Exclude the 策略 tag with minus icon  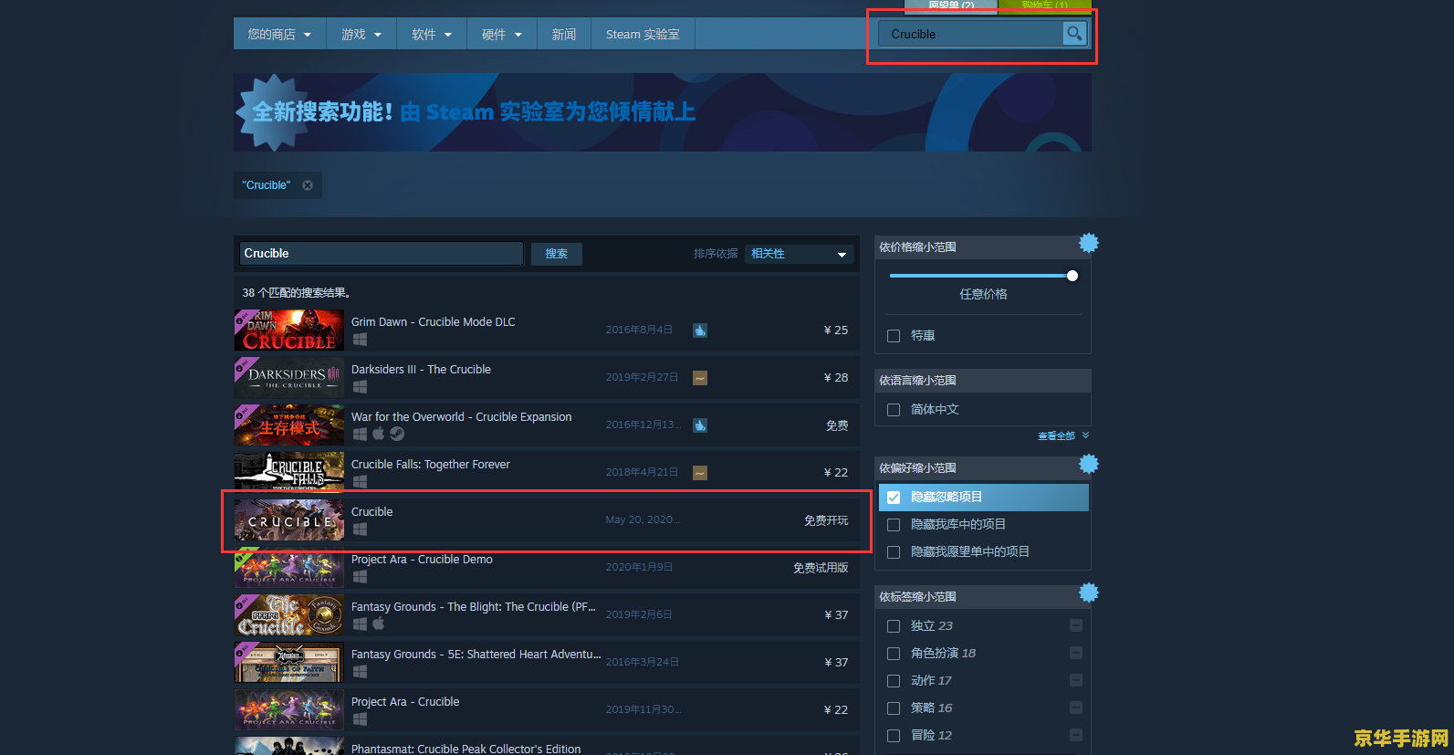click(1076, 708)
